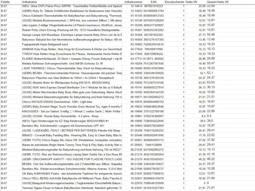Select the Babymoov Babybol 6er-Set cell
The image size is (255, 191).
tap(72, 39)
